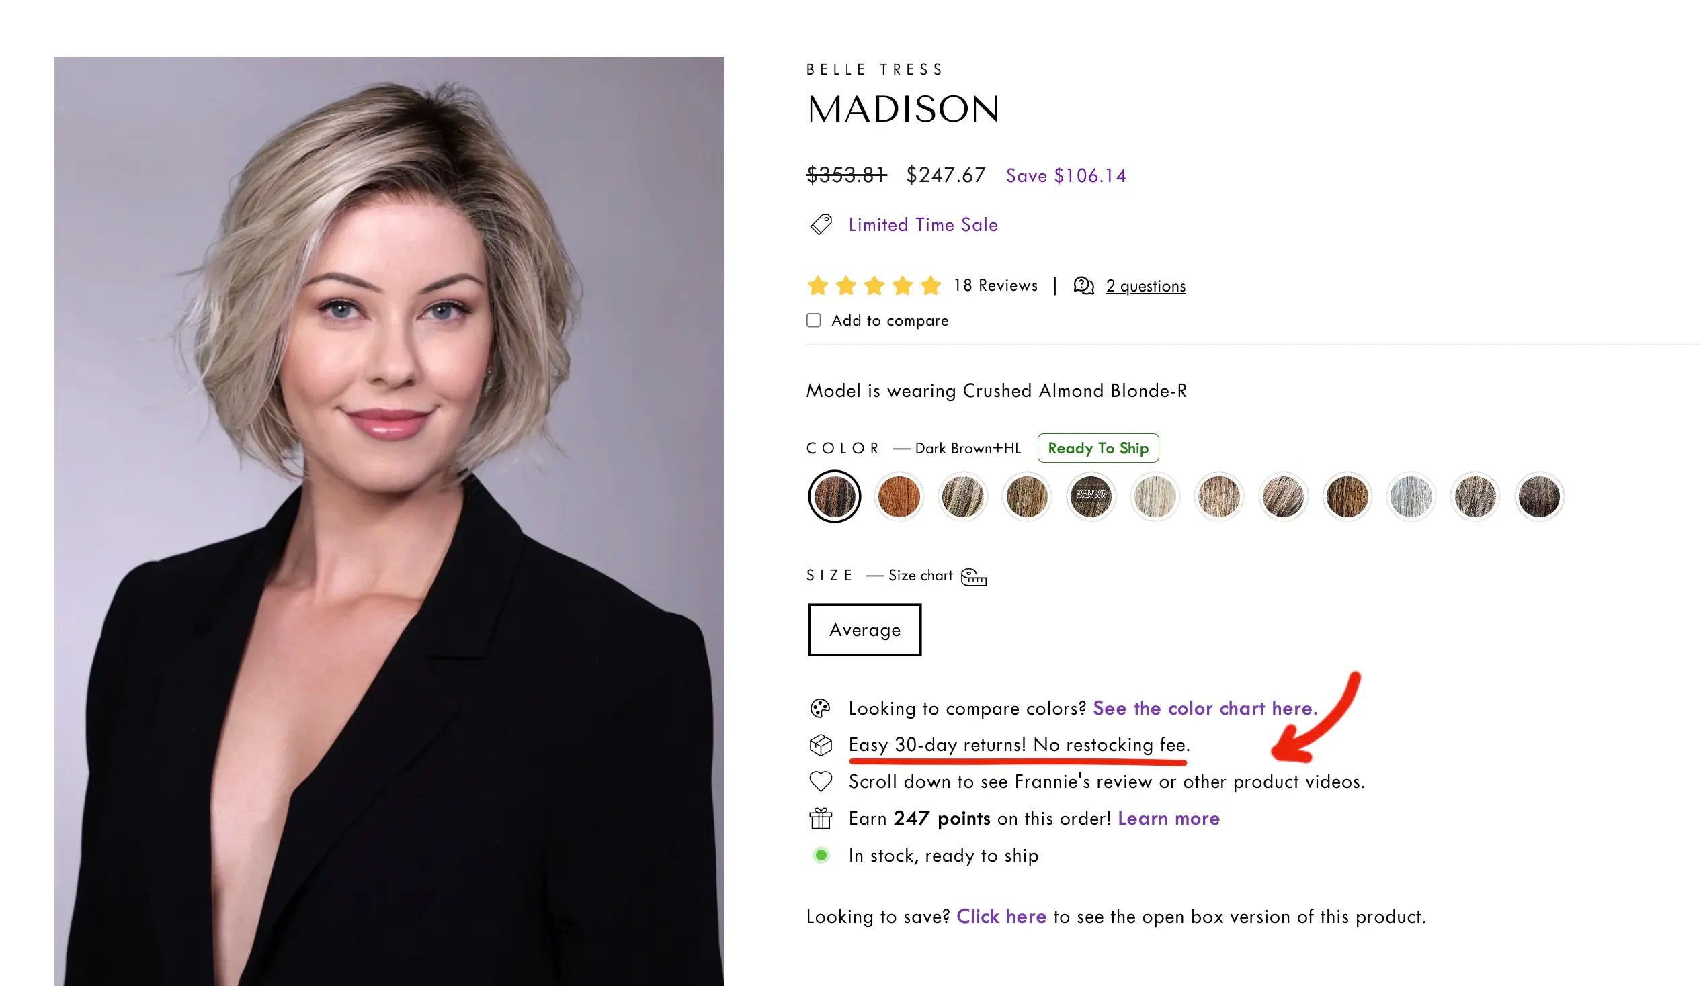
Task: Click here for open box version
Action: pyautogui.click(x=1001, y=917)
